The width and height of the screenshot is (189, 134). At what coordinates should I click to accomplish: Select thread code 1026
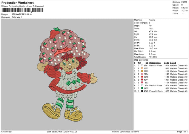click(167, 69)
